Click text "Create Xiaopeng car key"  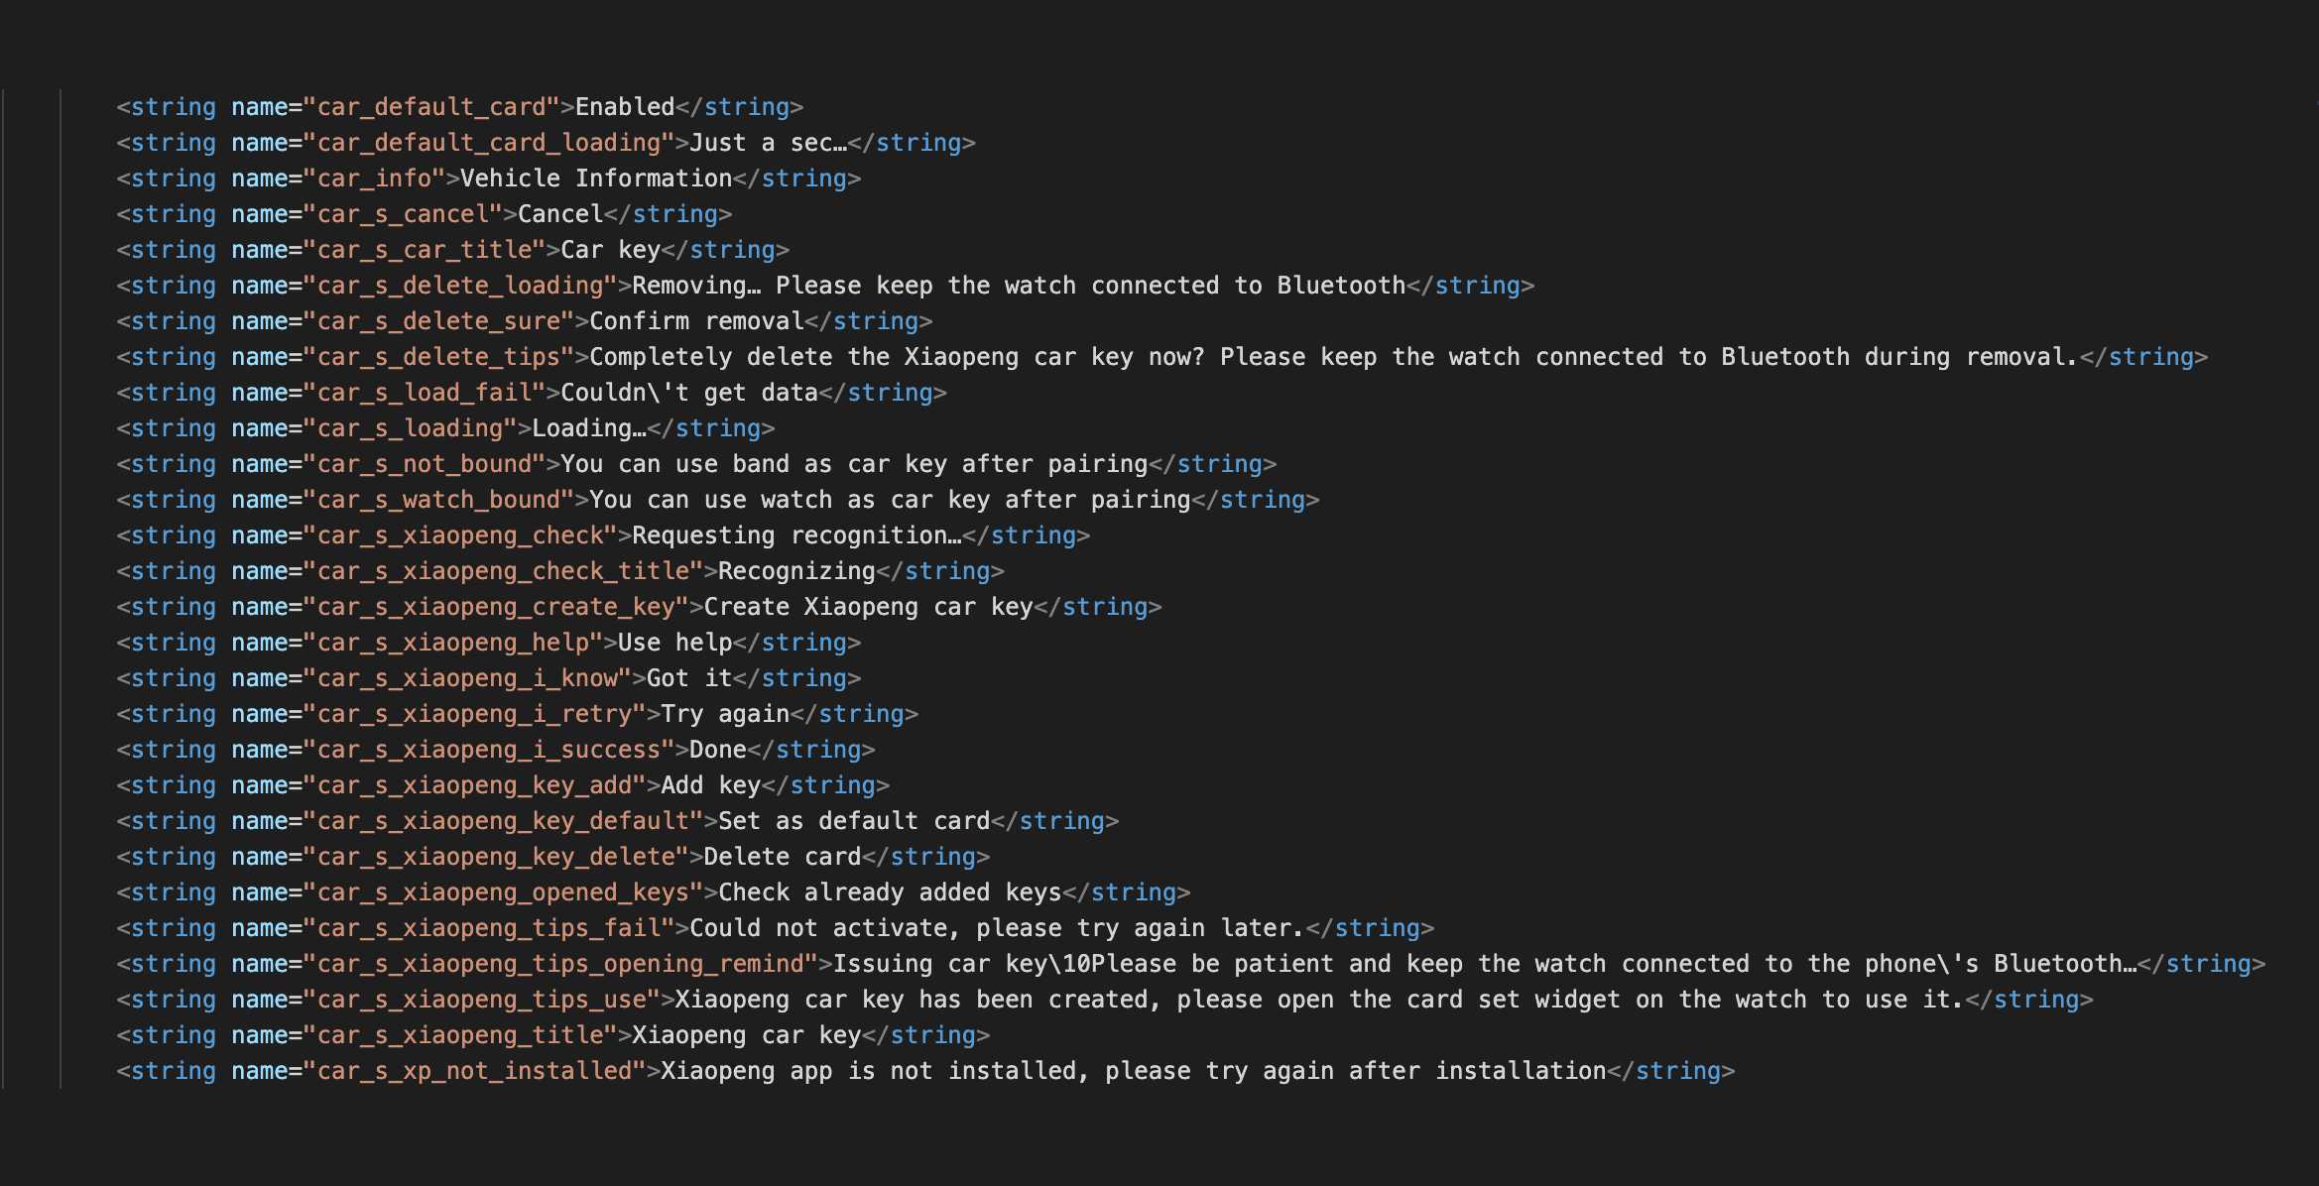click(869, 607)
